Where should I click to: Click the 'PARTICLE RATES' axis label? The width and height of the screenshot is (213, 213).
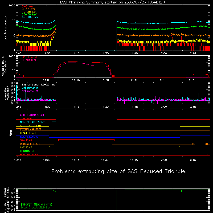click(x=3, y=67)
